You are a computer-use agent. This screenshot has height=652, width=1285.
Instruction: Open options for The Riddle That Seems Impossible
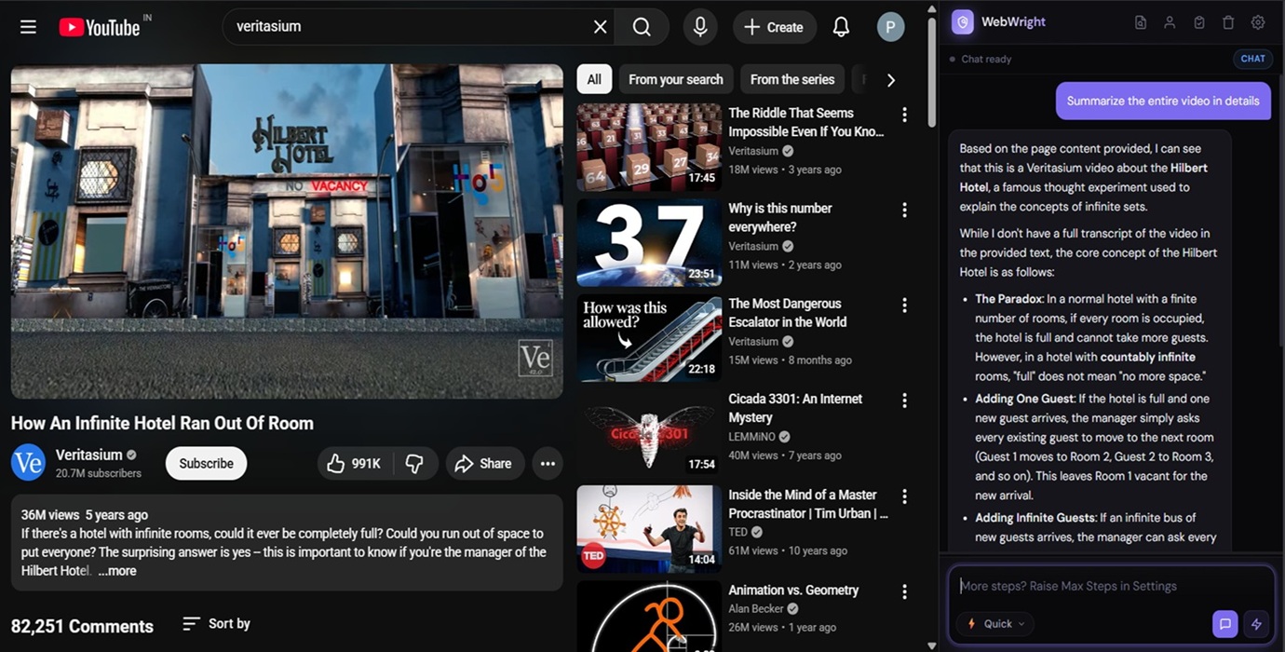904,115
